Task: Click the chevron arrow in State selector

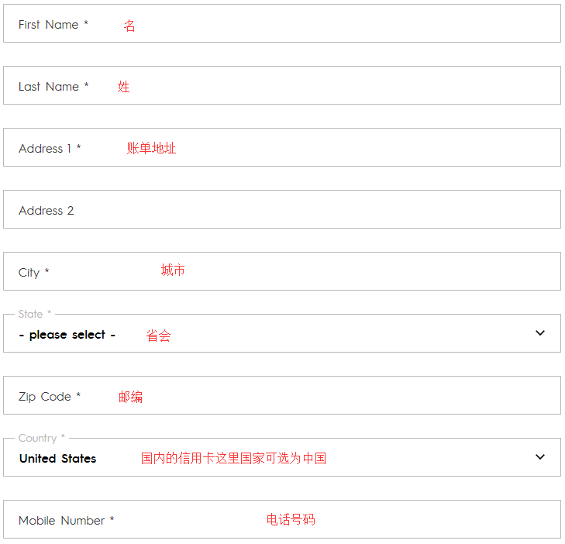Action: click(x=540, y=333)
